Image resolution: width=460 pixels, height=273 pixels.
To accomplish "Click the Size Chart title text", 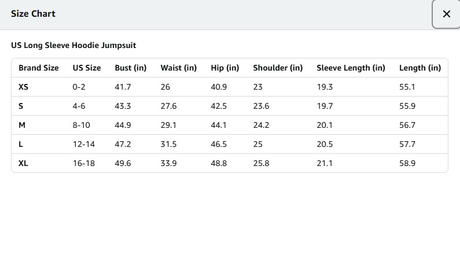I will (x=33, y=13).
